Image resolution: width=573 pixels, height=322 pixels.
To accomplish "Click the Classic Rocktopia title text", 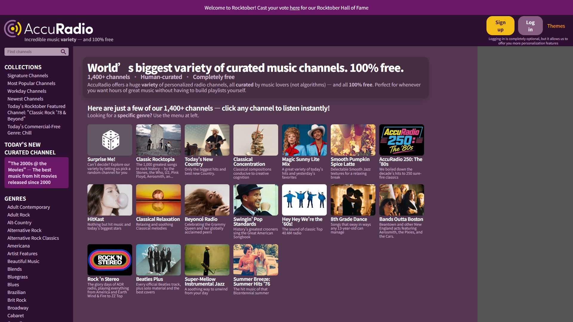I will coord(155,160).
